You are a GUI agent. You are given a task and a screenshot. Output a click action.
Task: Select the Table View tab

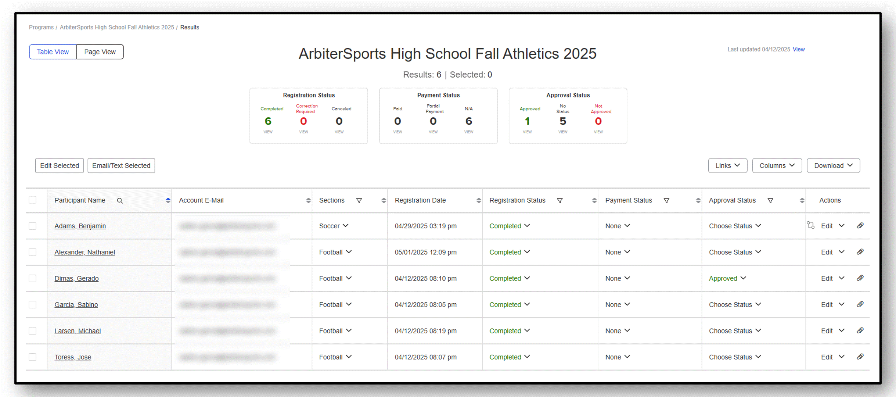[53, 52]
